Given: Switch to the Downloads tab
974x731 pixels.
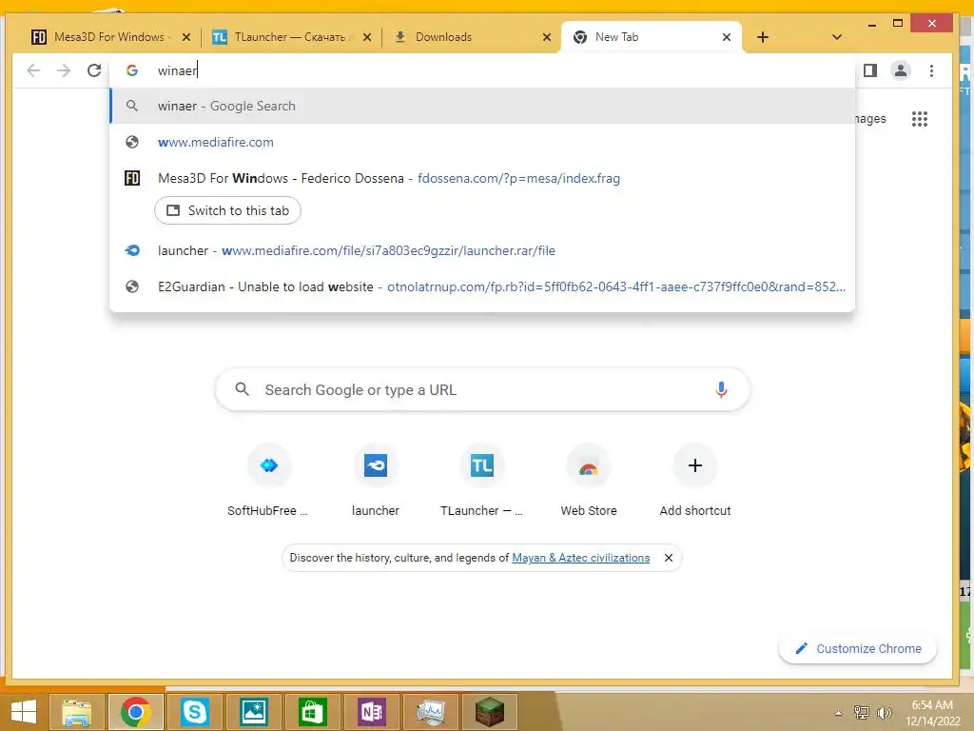Looking at the screenshot, I should [x=472, y=37].
